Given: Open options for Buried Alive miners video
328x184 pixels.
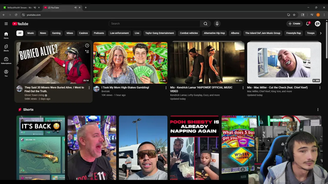Looking at the screenshot, I should tap(89, 88).
